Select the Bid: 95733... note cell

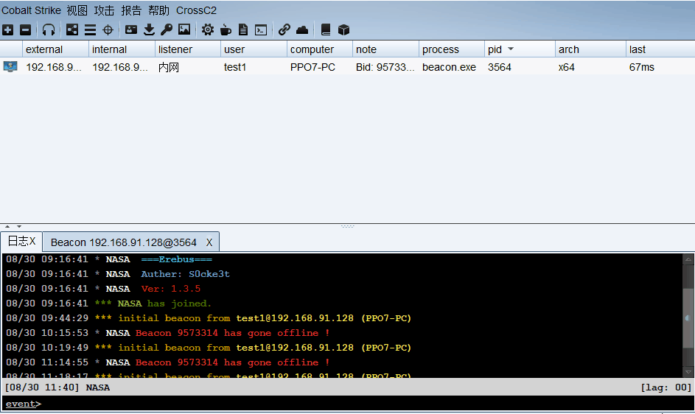click(x=385, y=67)
